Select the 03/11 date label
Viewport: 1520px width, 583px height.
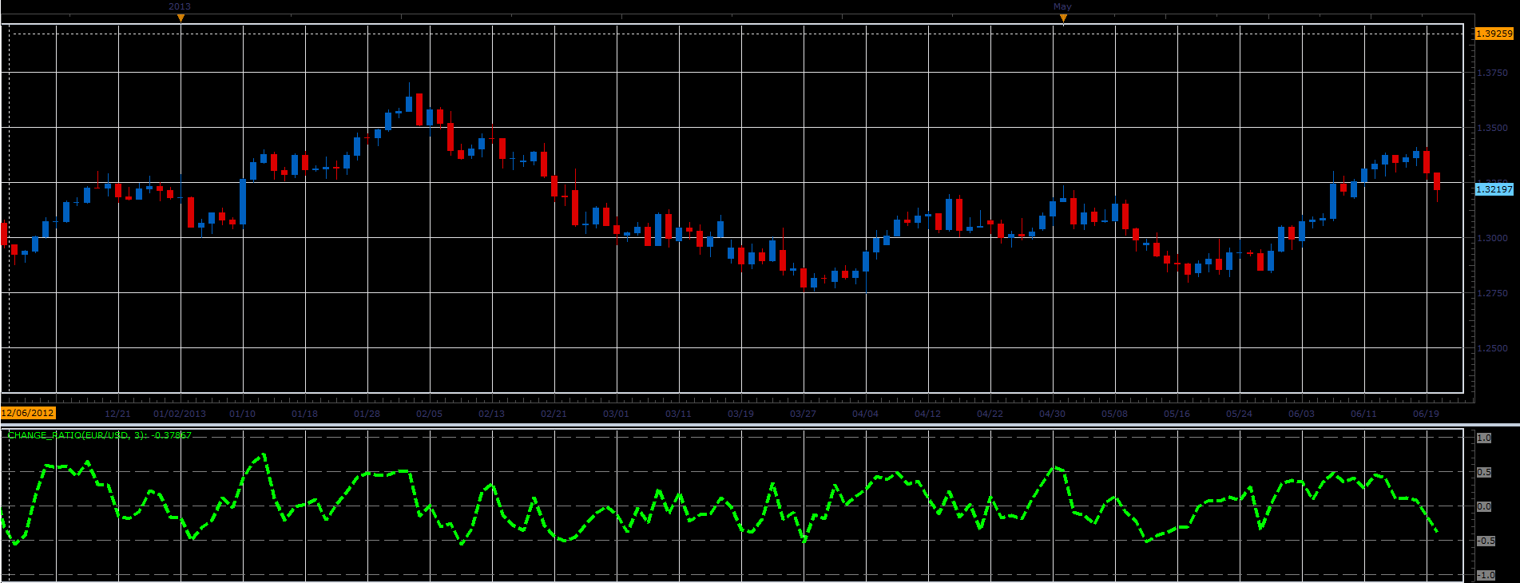pyautogui.click(x=679, y=414)
